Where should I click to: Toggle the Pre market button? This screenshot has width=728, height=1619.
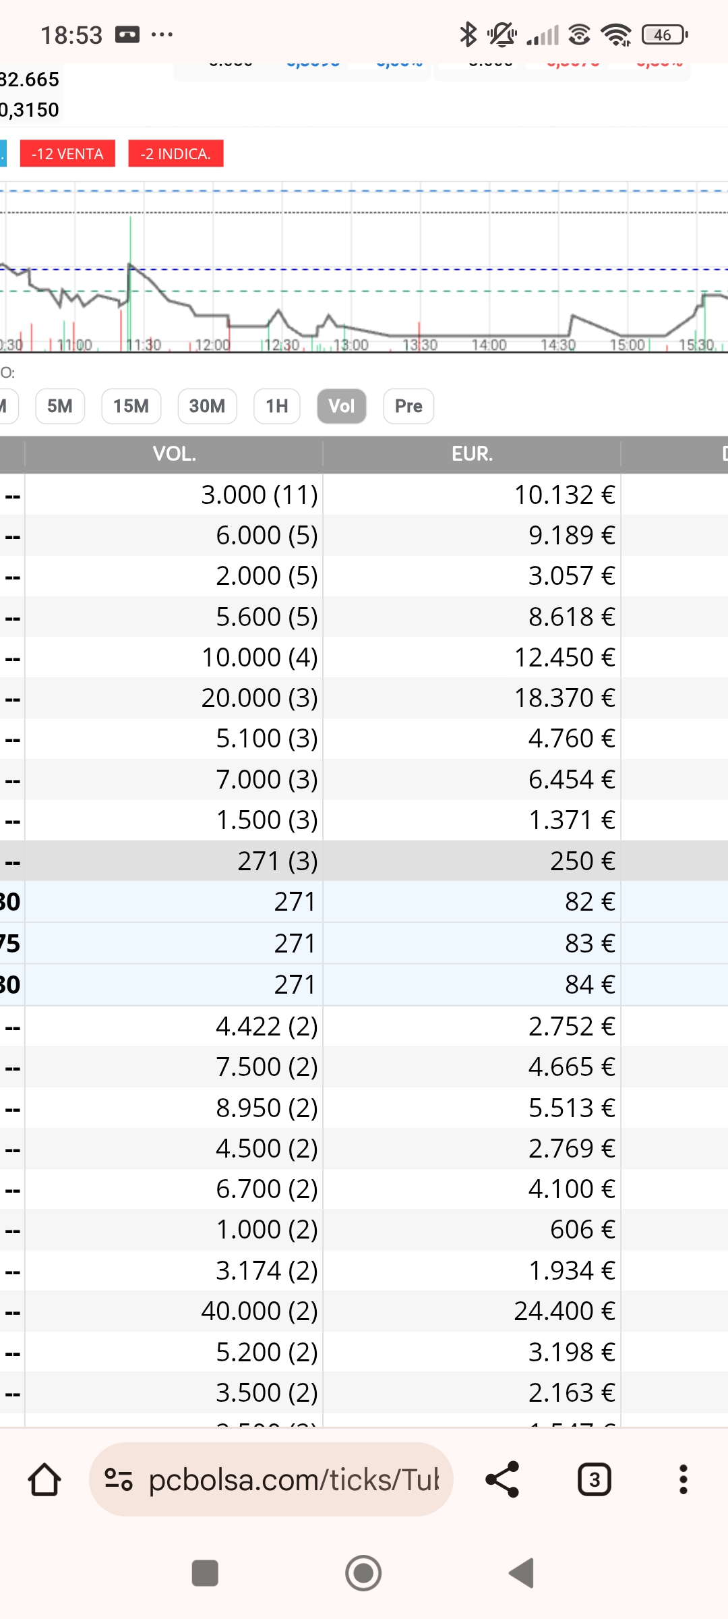(408, 406)
